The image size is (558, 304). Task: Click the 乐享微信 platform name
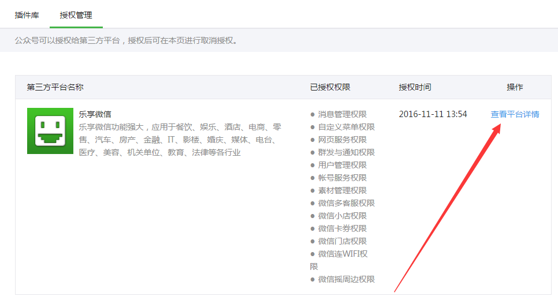click(x=95, y=114)
